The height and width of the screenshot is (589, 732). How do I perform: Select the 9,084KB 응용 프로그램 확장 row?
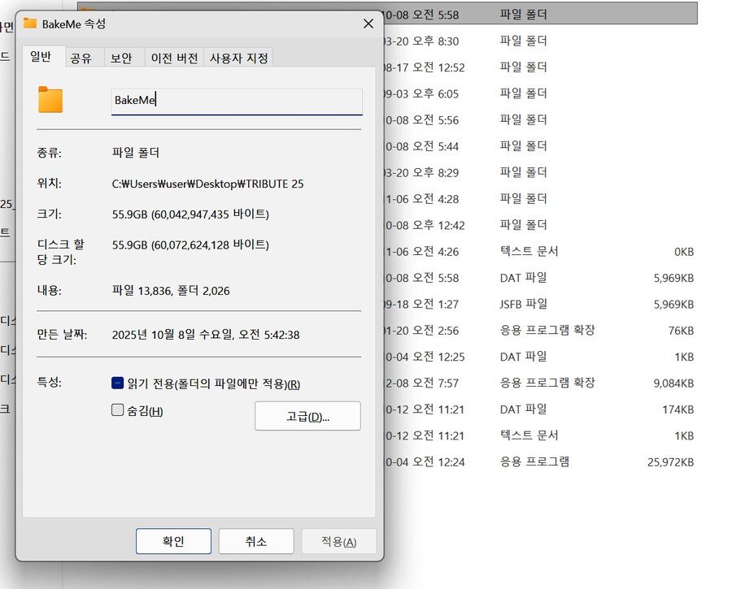coord(537,383)
